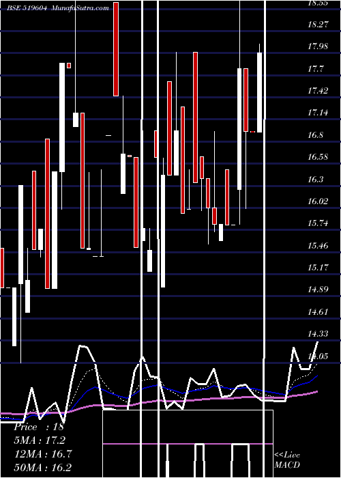Click the 12MA : 16.7 readout

click(x=43, y=454)
